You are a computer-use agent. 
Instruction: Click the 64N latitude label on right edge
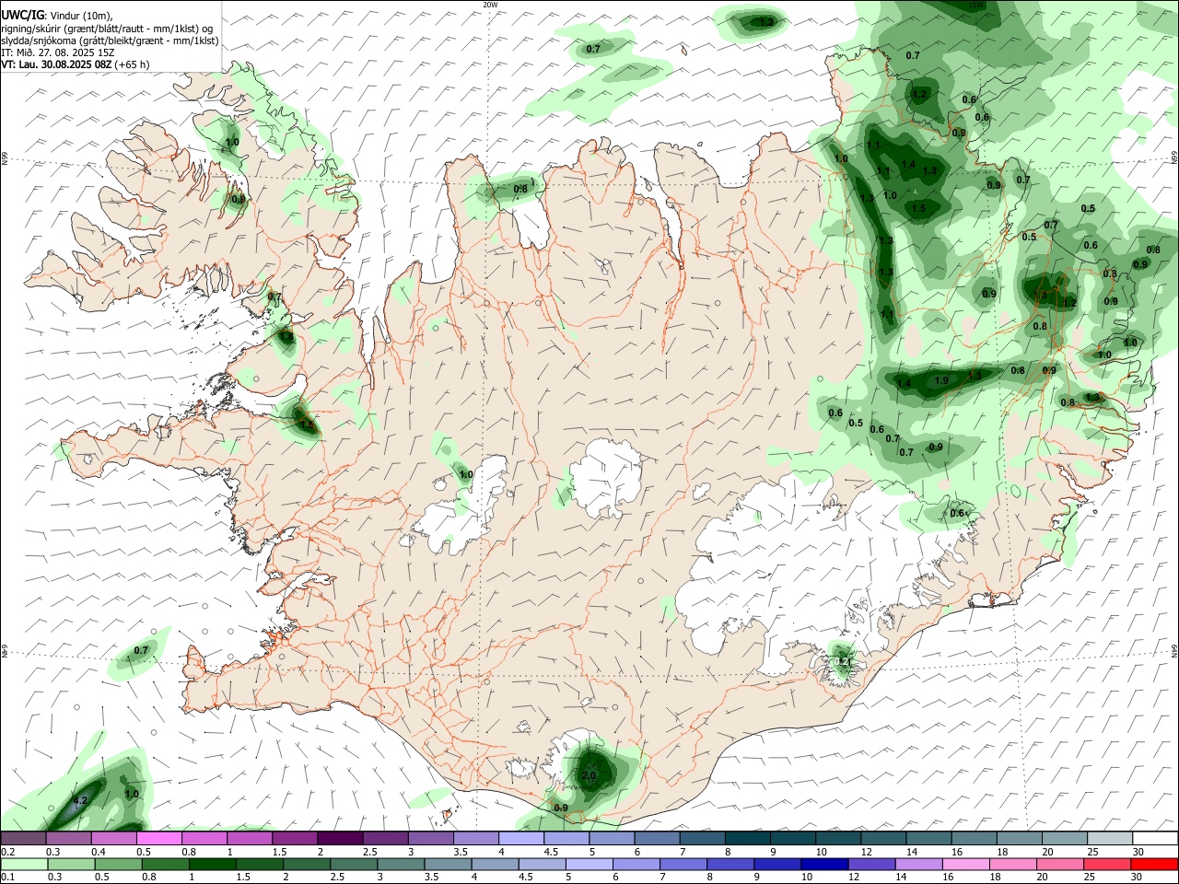pyautogui.click(x=1174, y=650)
